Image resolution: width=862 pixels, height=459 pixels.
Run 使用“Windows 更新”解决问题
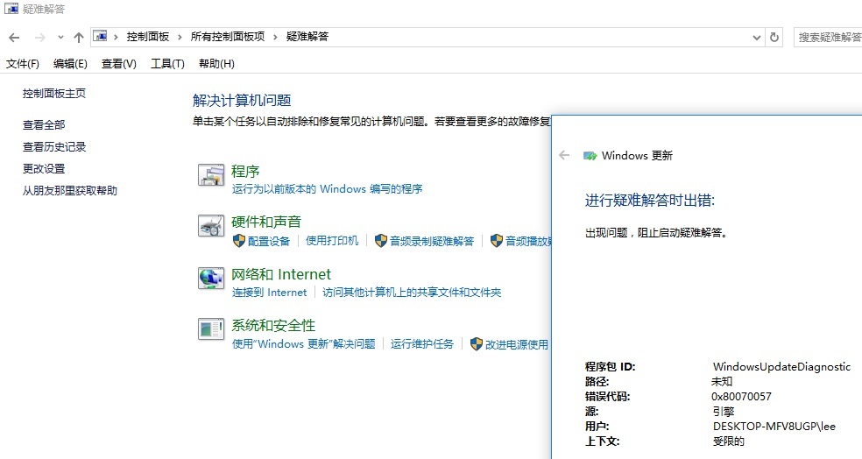pos(303,344)
